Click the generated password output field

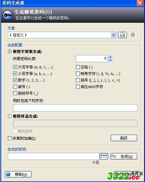coord(54,156)
